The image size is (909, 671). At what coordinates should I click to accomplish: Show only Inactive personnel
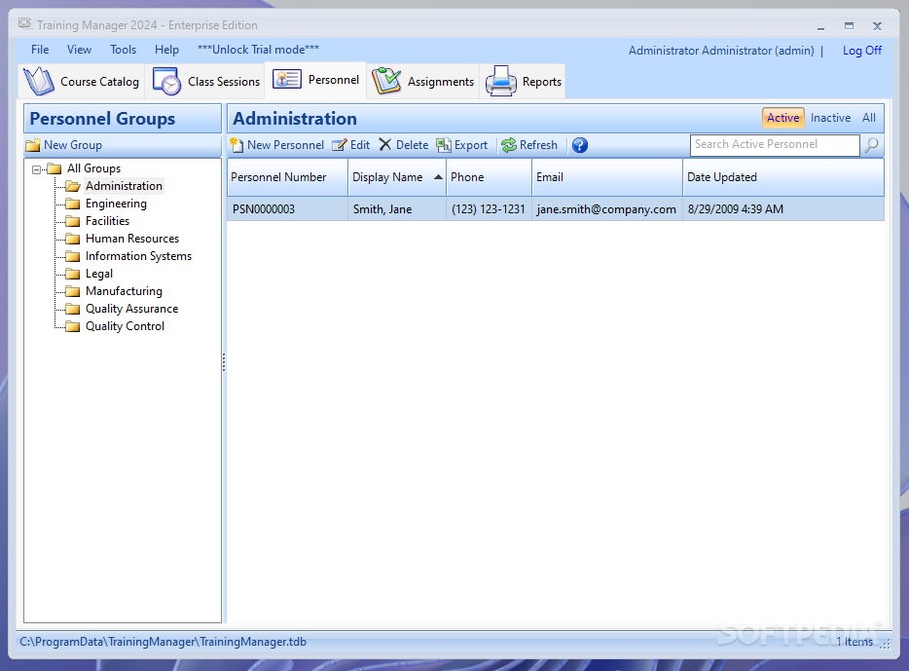pyautogui.click(x=830, y=118)
